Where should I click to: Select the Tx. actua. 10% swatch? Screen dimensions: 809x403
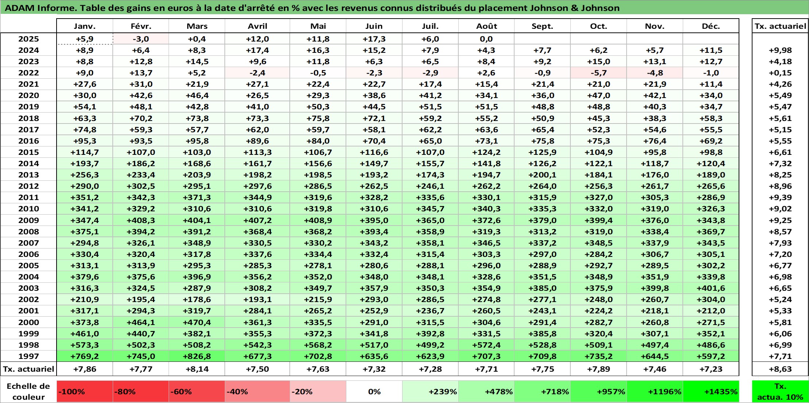coord(780,392)
